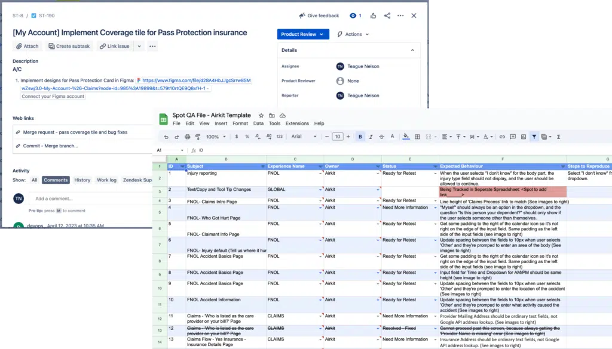Format as currency with the dollar icon
612x349 pixels.
pos(237,137)
